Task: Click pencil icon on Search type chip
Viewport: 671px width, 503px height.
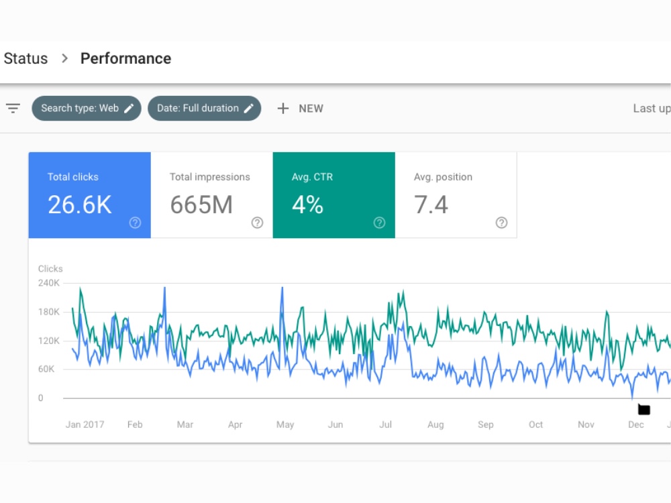Action: 129,108
